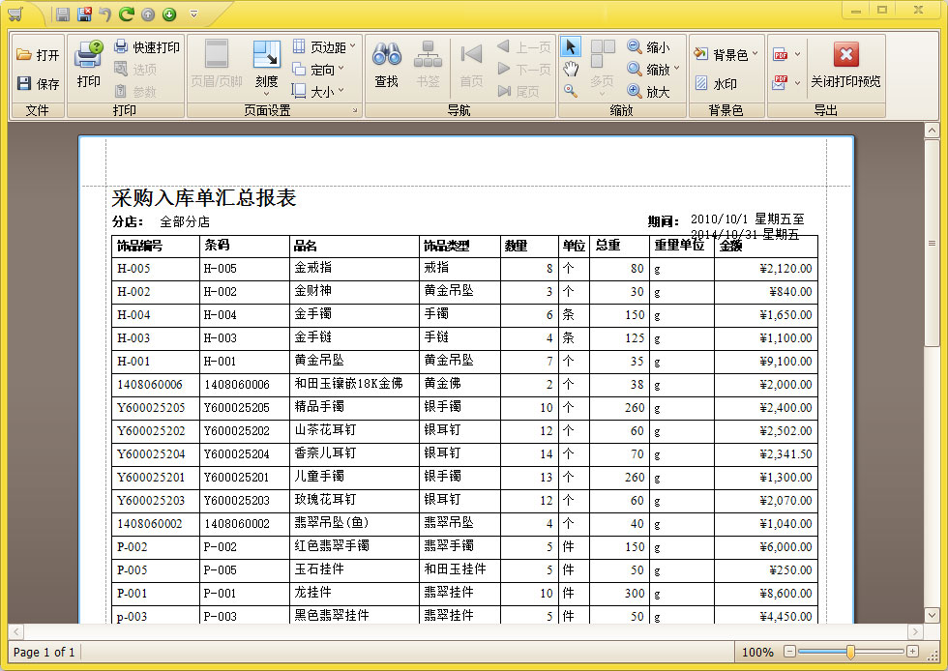Click the large 打印 printer icon
This screenshot has height=671, width=948.
click(x=88, y=64)
